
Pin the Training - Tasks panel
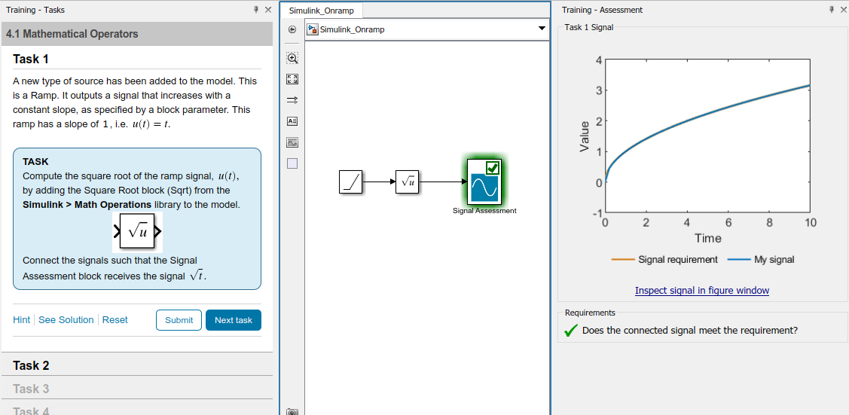256,10
